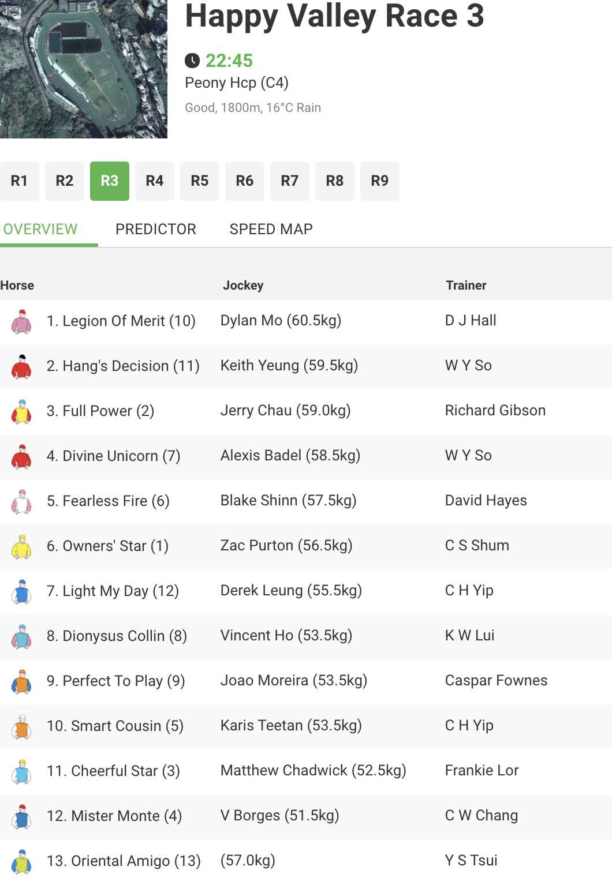Go to race R1
Image resolution: width=612 pixels, height=885 pixels.
click(20, 181)
